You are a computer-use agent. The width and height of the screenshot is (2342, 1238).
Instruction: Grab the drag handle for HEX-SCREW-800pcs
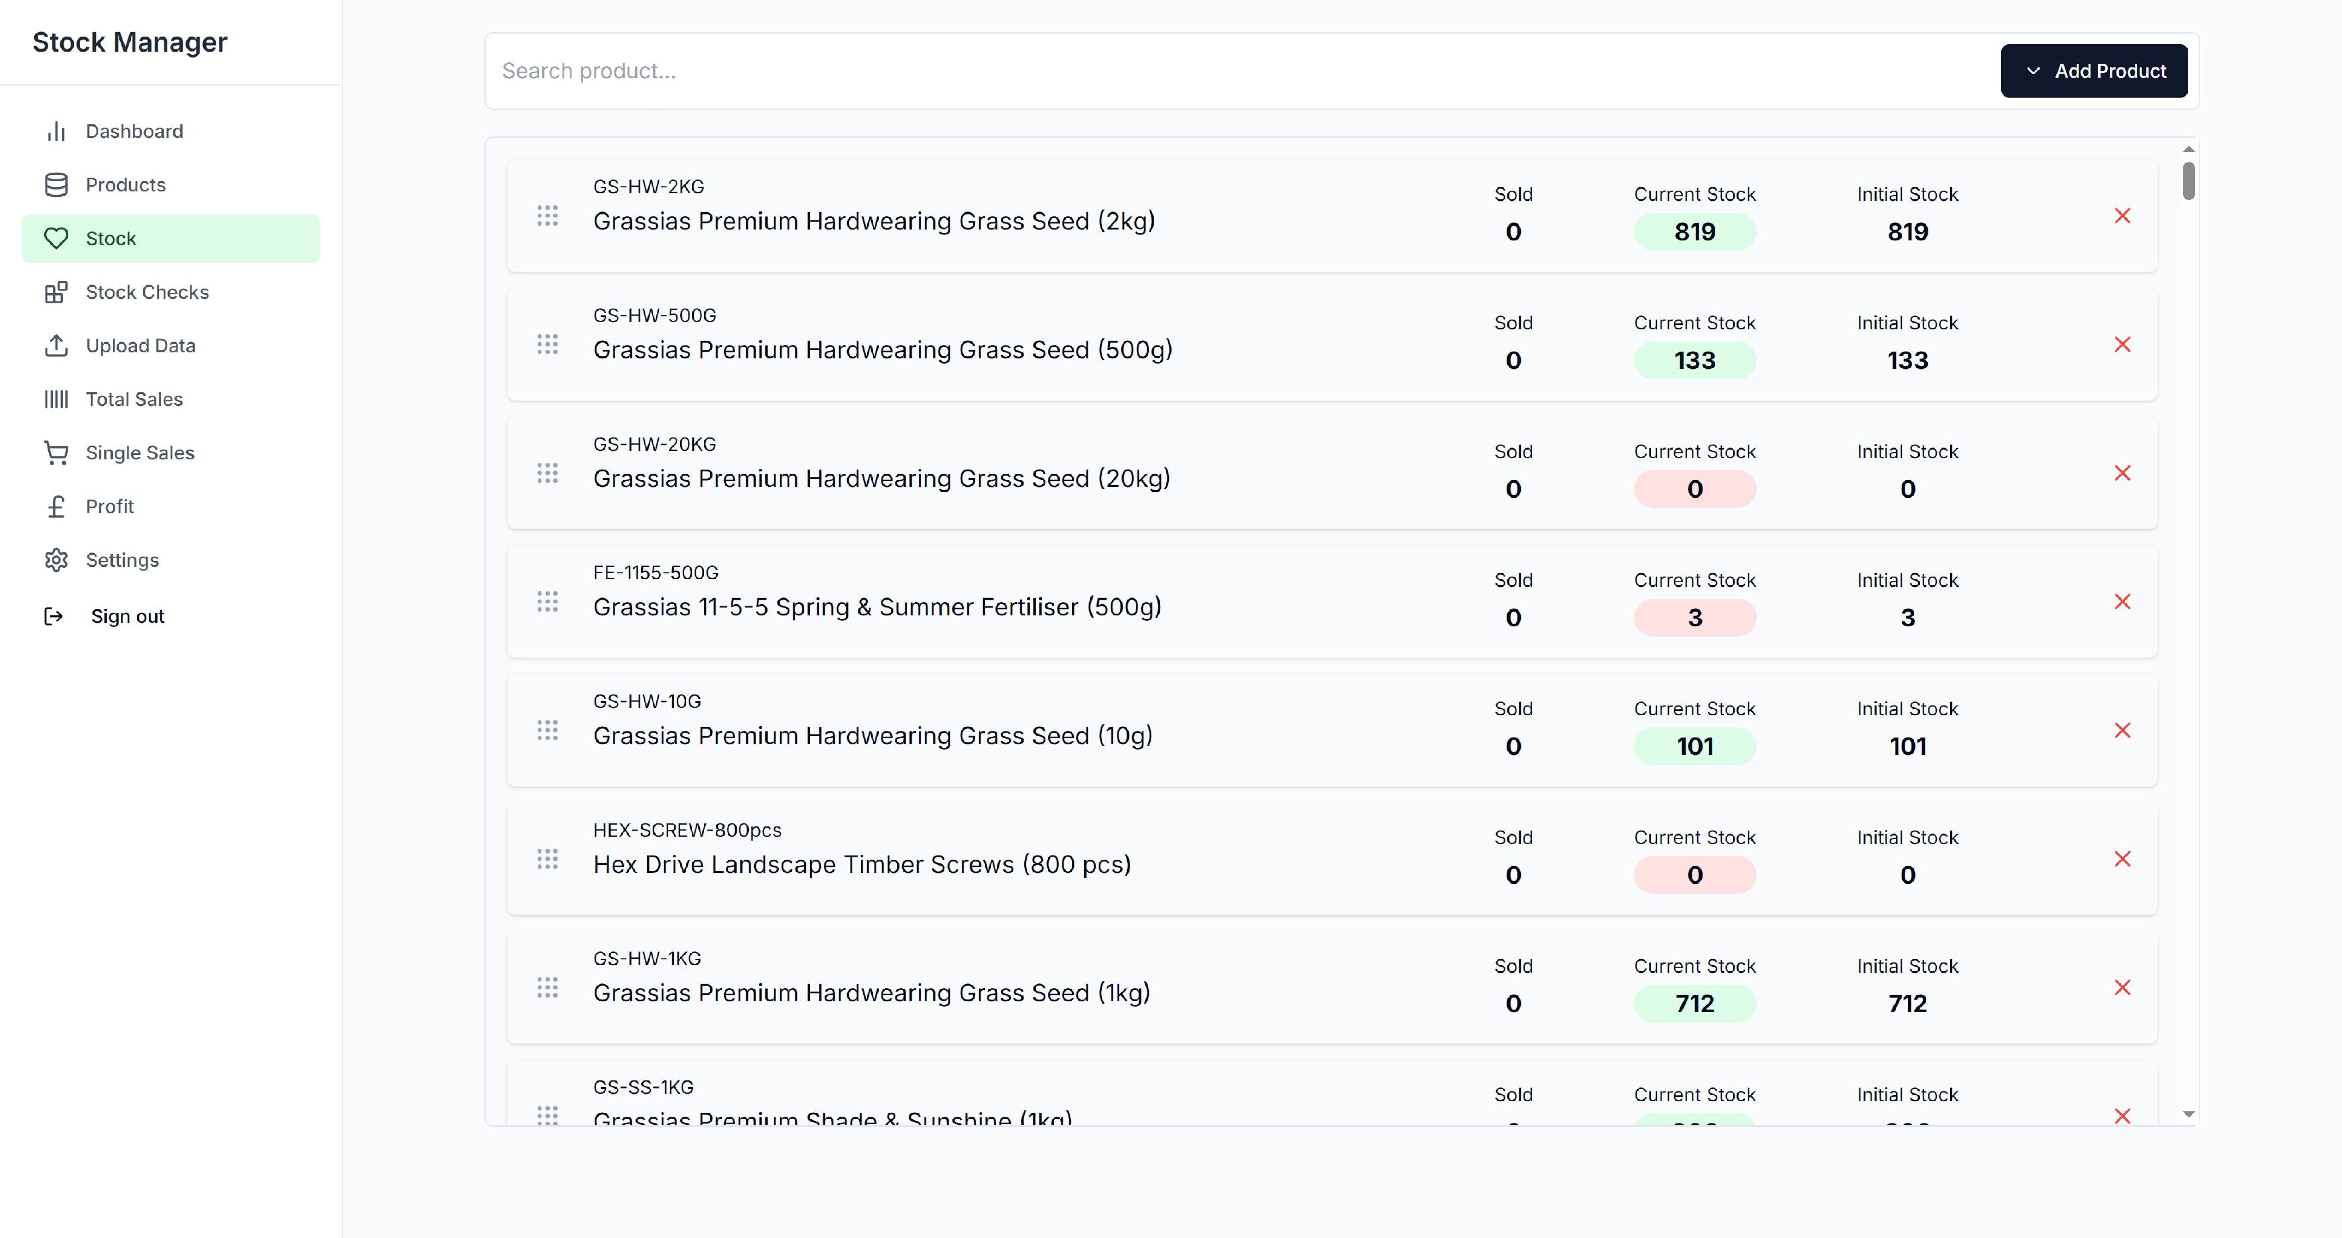tap(547, 859)
